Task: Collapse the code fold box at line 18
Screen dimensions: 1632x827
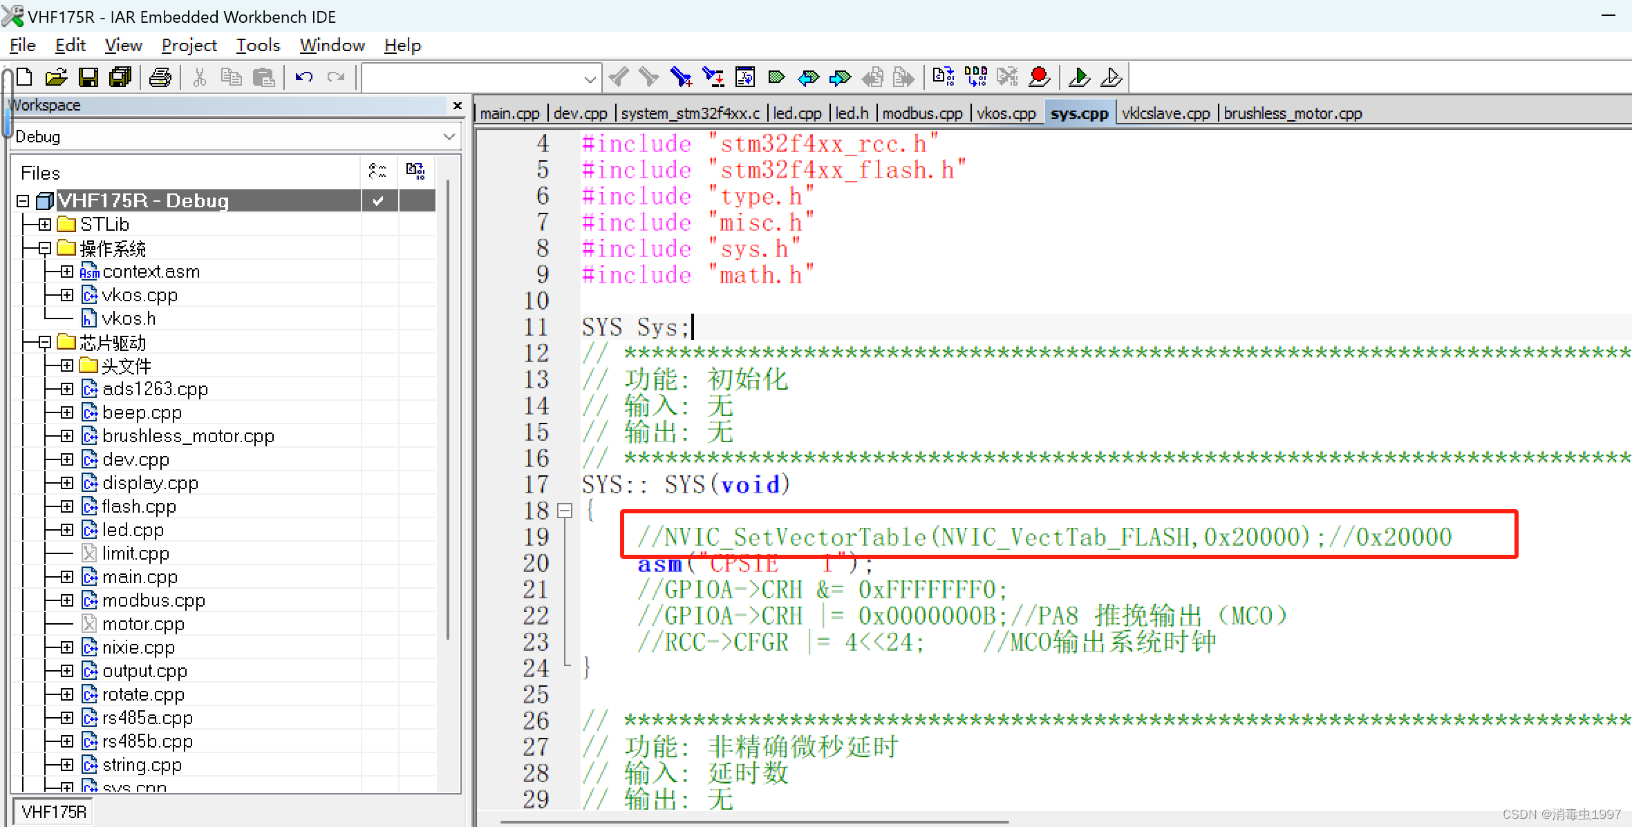Action: [565, 511]
